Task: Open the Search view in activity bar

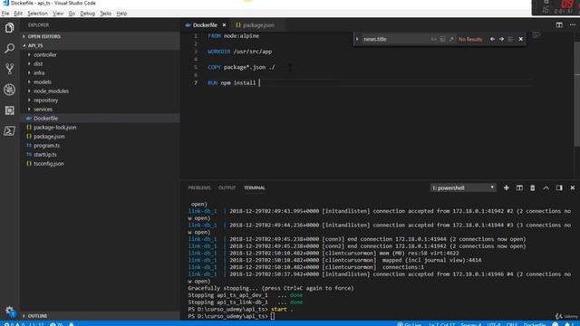Action: 9,48
